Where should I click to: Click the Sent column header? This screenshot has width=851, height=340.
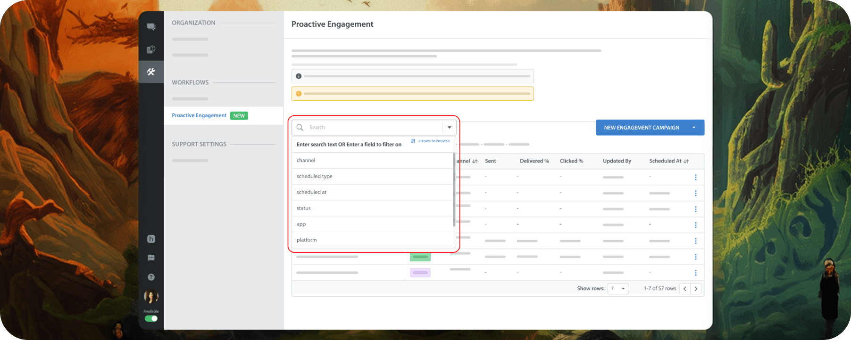coord(491,161)
